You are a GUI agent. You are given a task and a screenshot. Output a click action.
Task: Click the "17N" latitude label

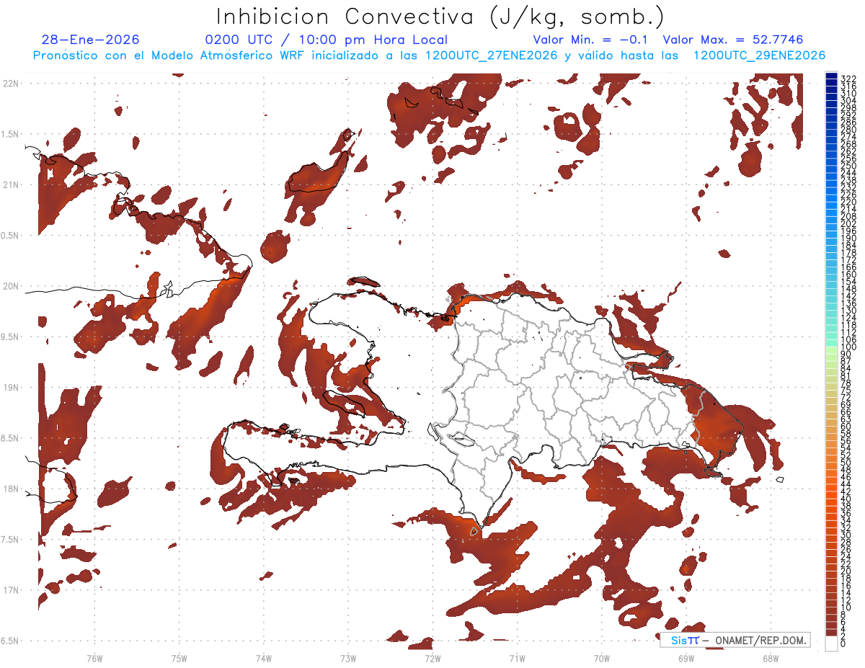(x=10, y=590)
